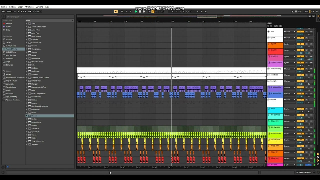Image resolution: width=320 pixels, height=180 pixels.
Task: Select Max for Live category
Action: click(11, 55)
